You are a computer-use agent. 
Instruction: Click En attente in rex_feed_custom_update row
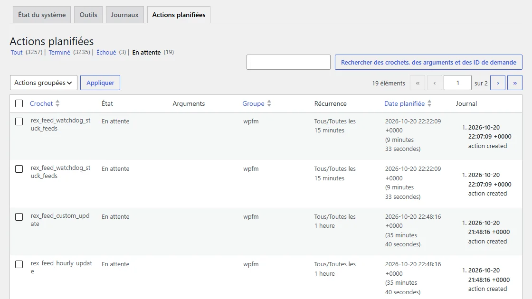115,216
